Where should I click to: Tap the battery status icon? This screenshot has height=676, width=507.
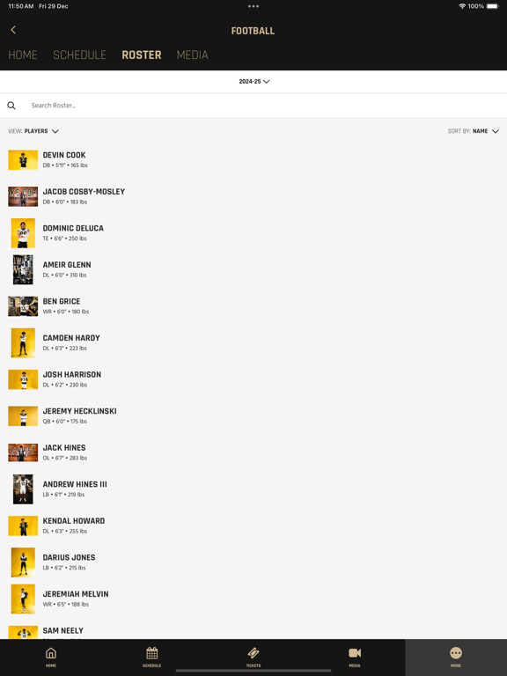click(x=493, y=6)
